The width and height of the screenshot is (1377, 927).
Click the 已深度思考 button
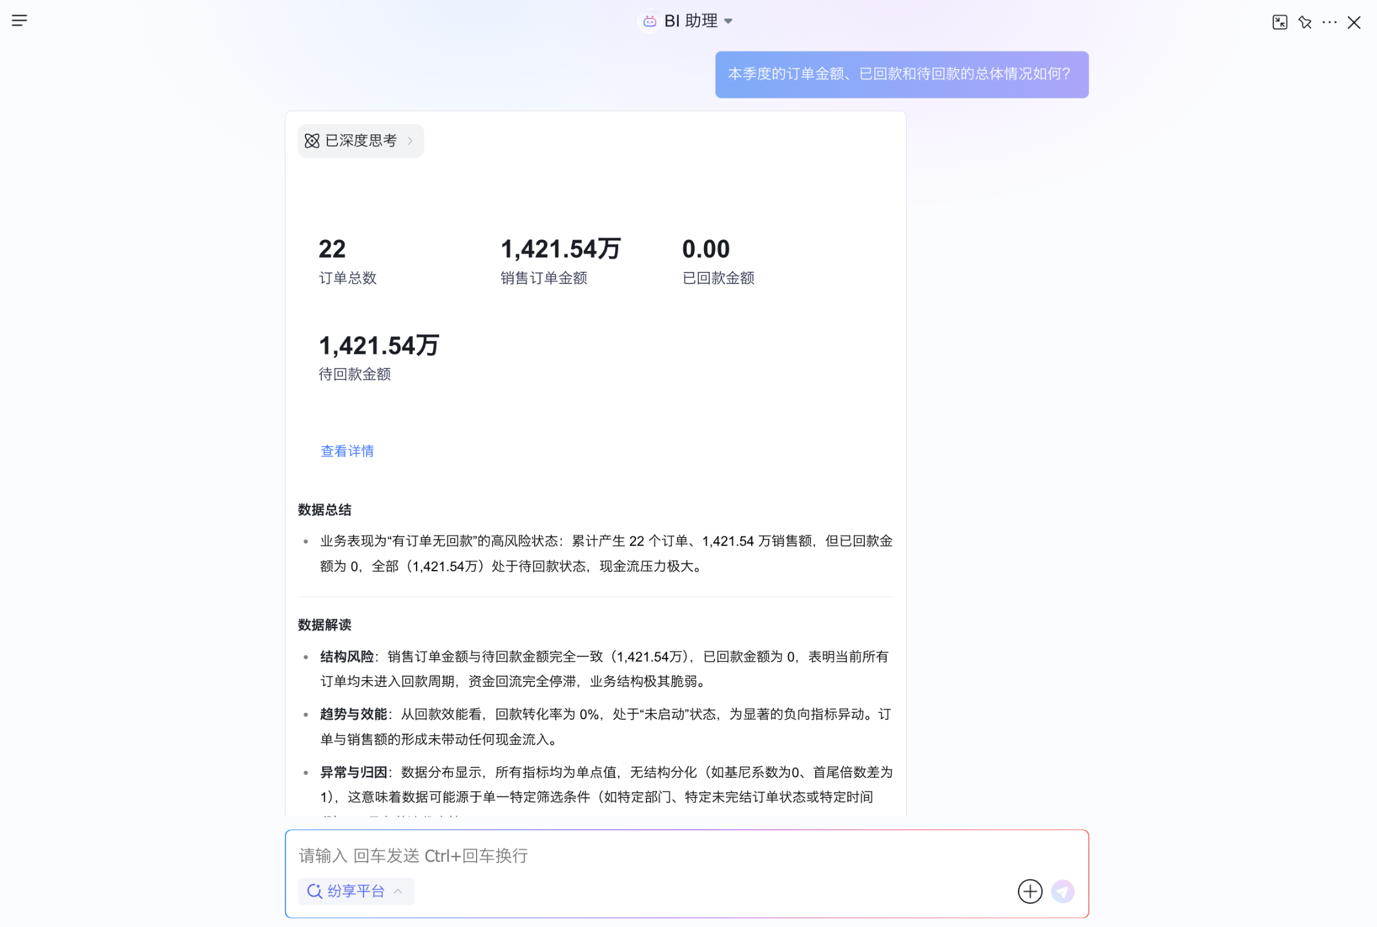click(360, 141)
